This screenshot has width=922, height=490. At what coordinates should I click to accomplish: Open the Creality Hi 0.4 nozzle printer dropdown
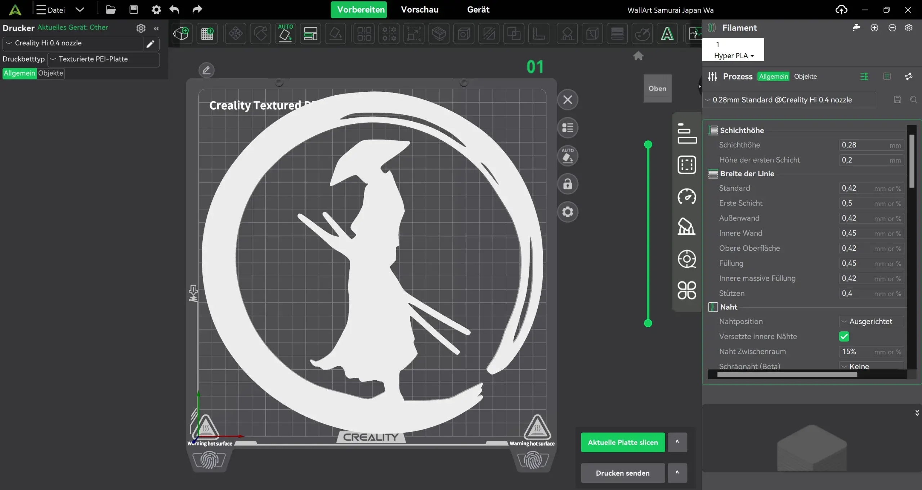(73, 43)
